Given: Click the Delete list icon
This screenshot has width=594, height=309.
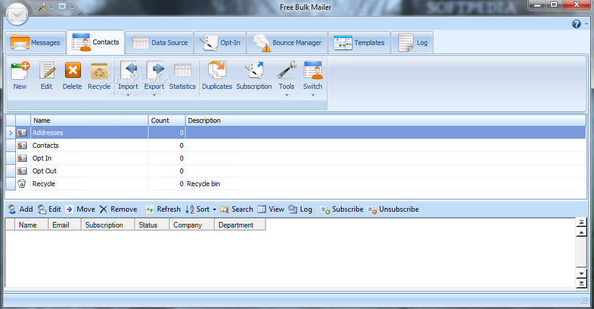Looking at the screenshot, I should pyautogui.click(x=72, y=71).
